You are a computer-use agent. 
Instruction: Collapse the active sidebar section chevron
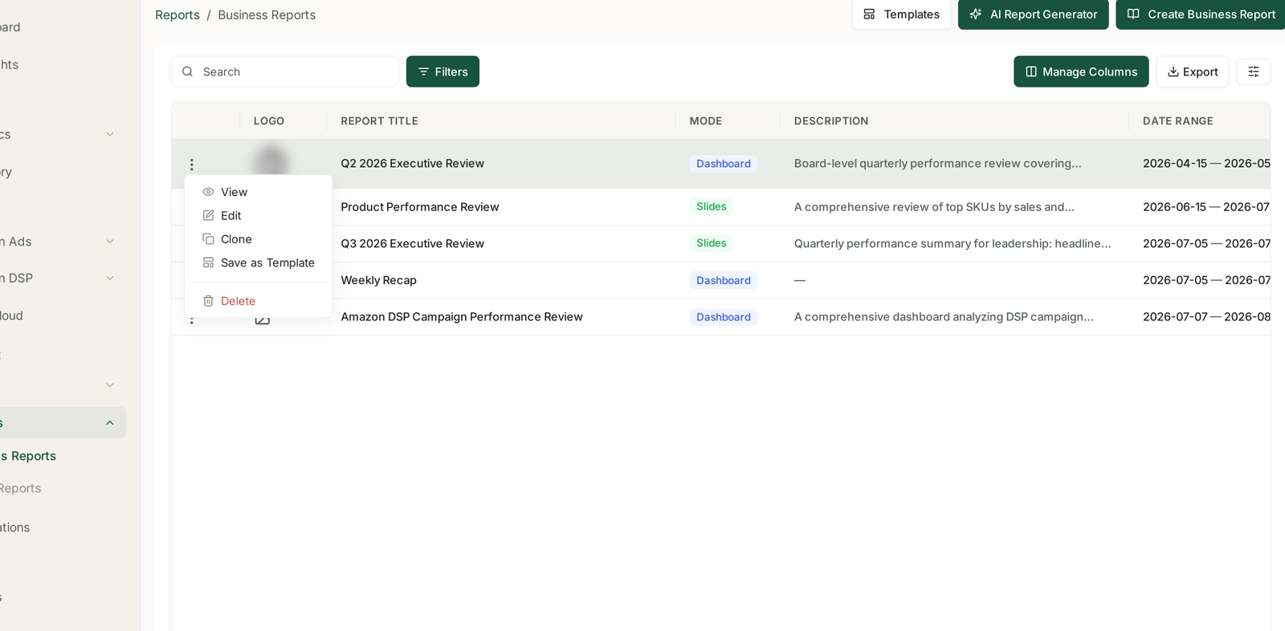coord(110,423)
